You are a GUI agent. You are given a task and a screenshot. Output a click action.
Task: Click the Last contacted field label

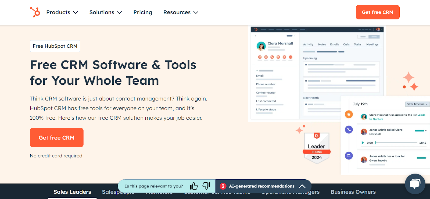click(x=266, y=101)
